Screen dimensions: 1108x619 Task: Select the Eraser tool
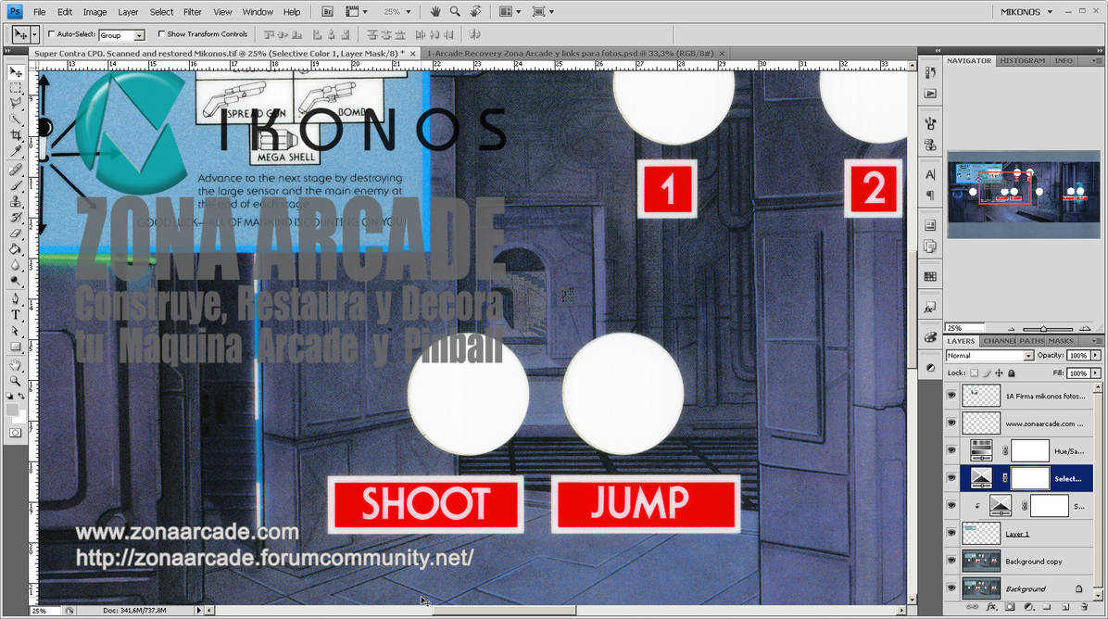[x=15, y=234]
